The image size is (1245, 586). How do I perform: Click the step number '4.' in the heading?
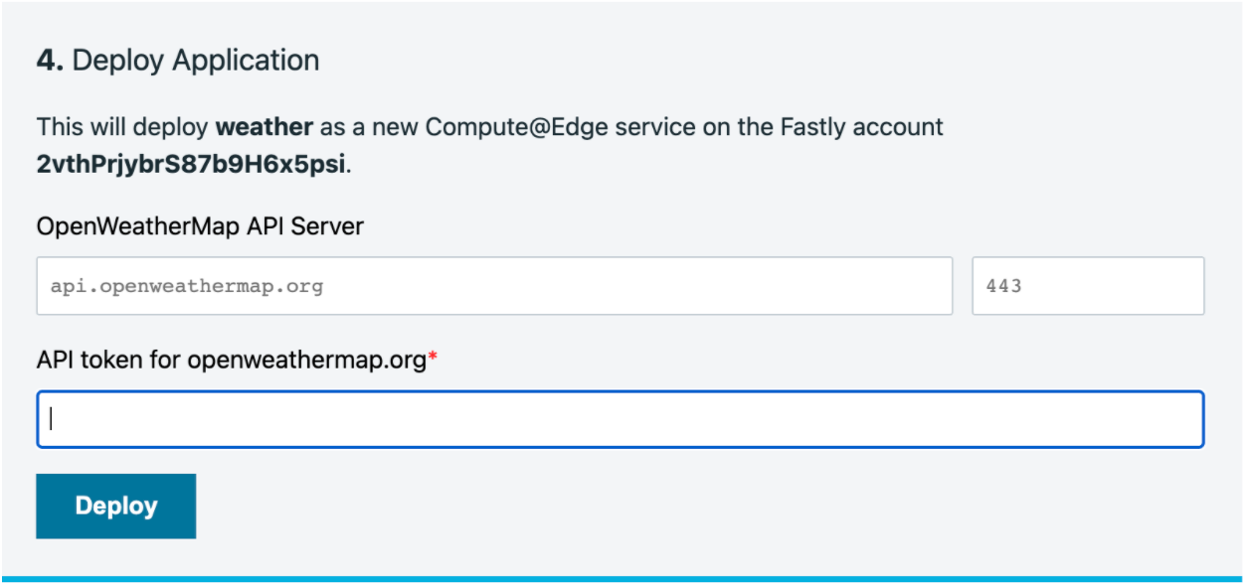point(48,59)
